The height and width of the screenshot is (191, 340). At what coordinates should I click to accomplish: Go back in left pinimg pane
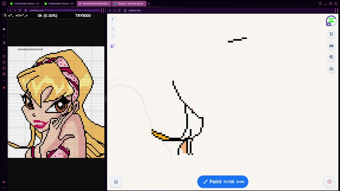10,10
